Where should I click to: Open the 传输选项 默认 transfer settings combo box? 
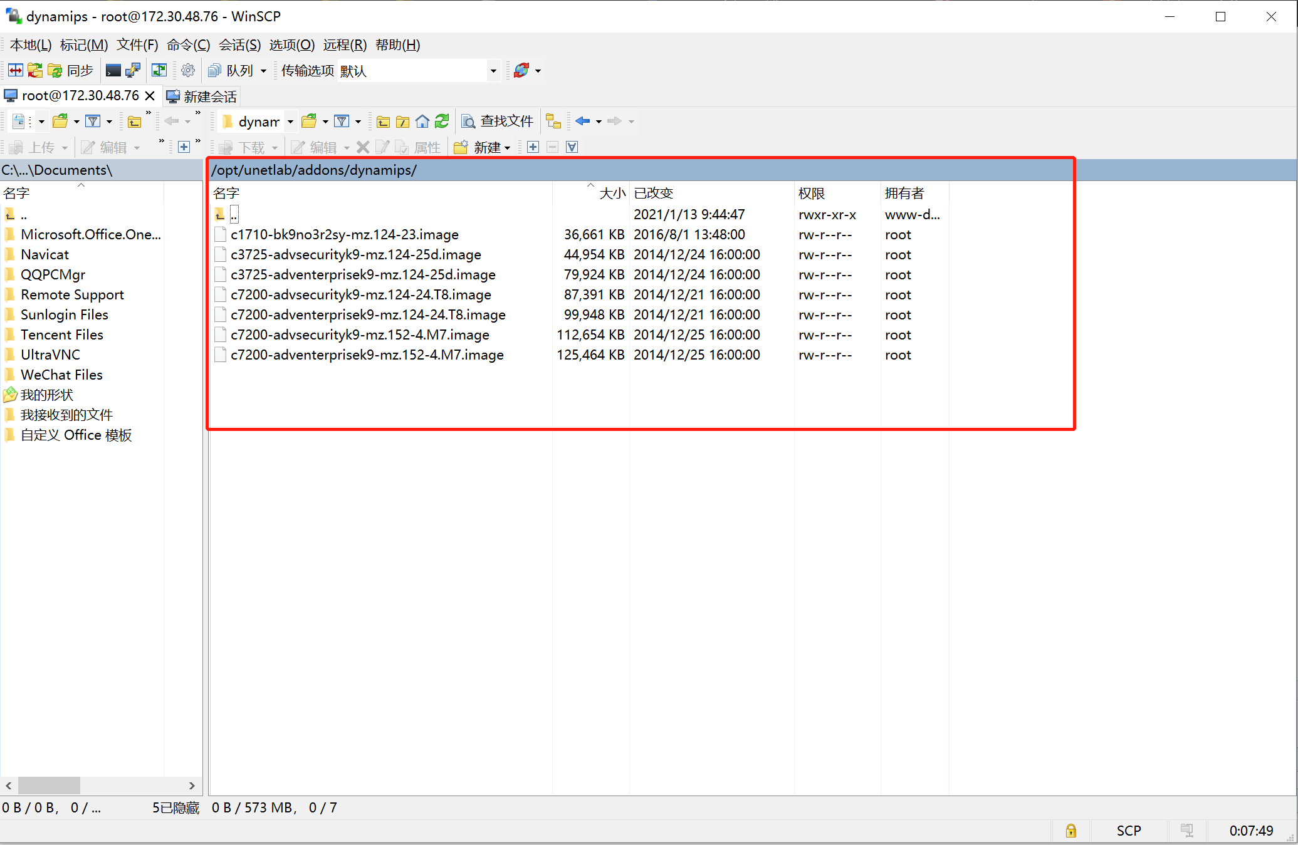(x=419, y=71)
